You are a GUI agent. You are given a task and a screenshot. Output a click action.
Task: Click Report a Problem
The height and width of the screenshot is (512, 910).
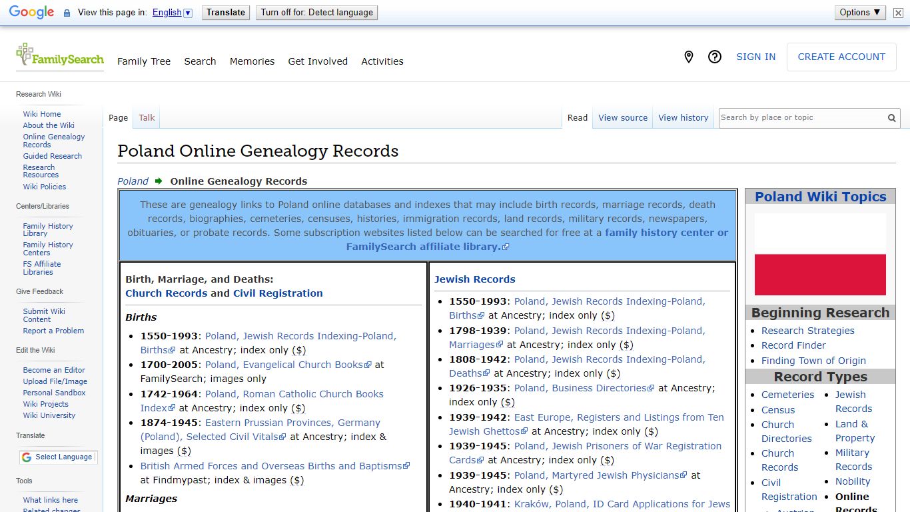pos(53,331)
